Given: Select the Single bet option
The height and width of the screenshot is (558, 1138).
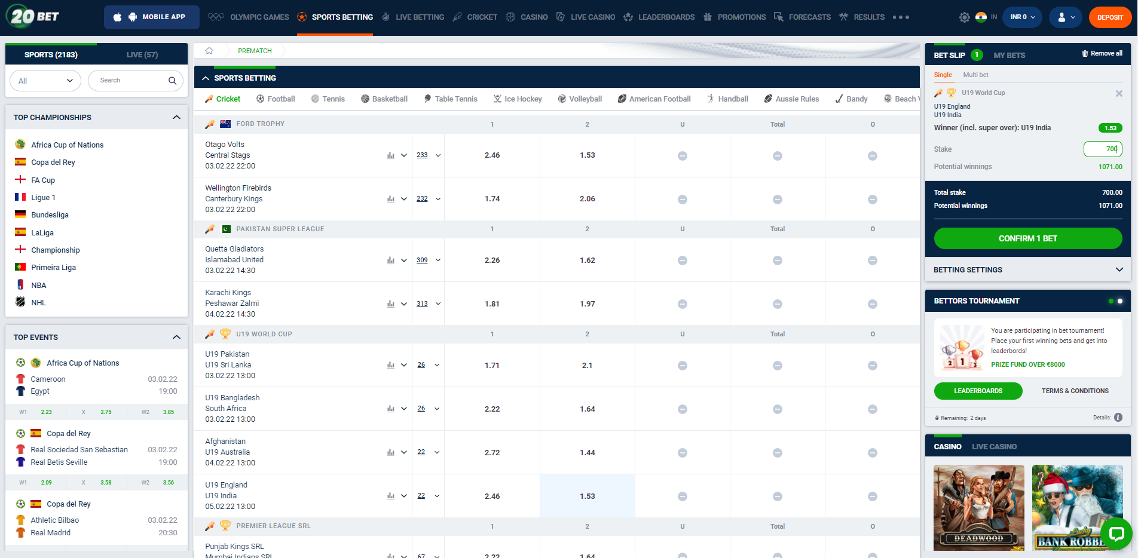Looking at the screenshot, I should pyautogui.click(x=943, y=75).
